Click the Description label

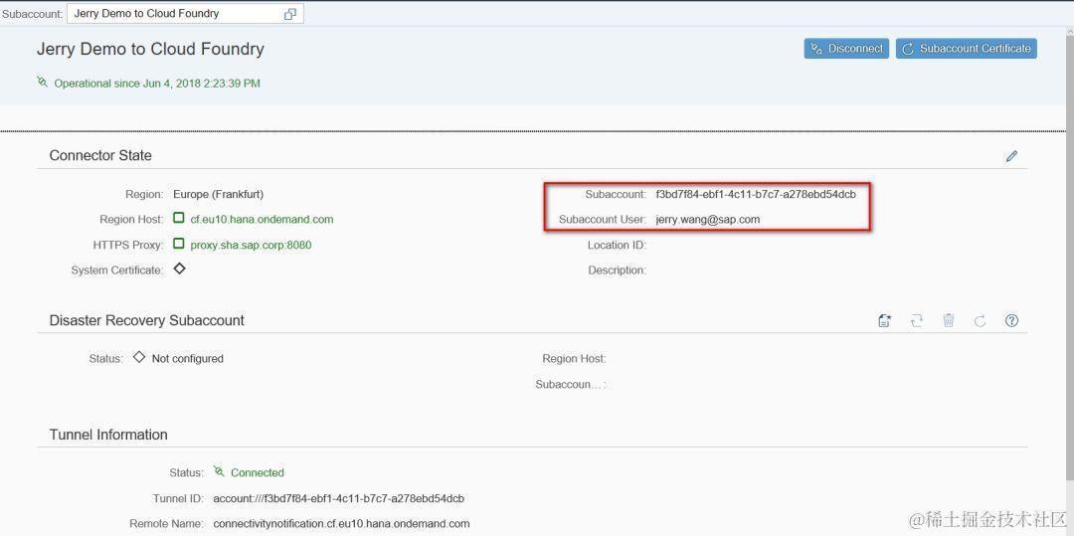point(617,270)
